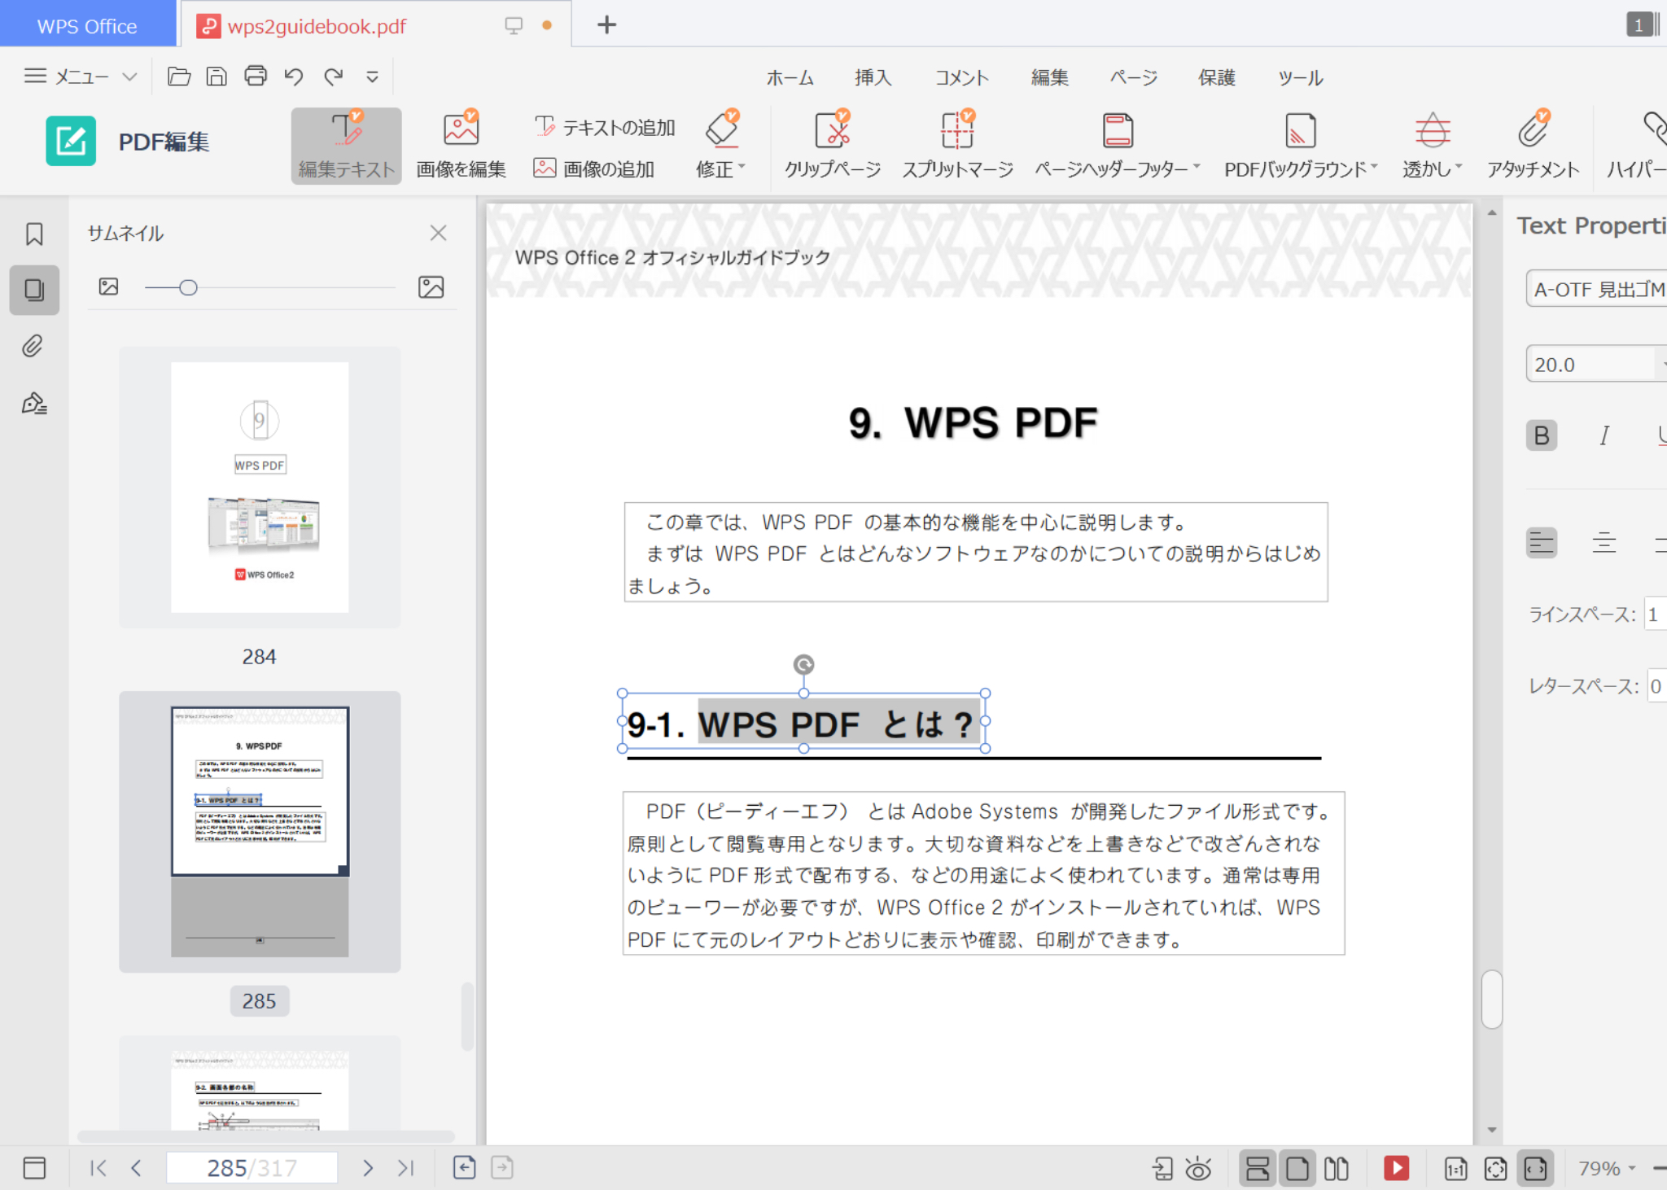Image resolution: width=1667 pixels, height=1190 pixels.
Task: Open the signature sidebar icon
Action: [34, 403]
